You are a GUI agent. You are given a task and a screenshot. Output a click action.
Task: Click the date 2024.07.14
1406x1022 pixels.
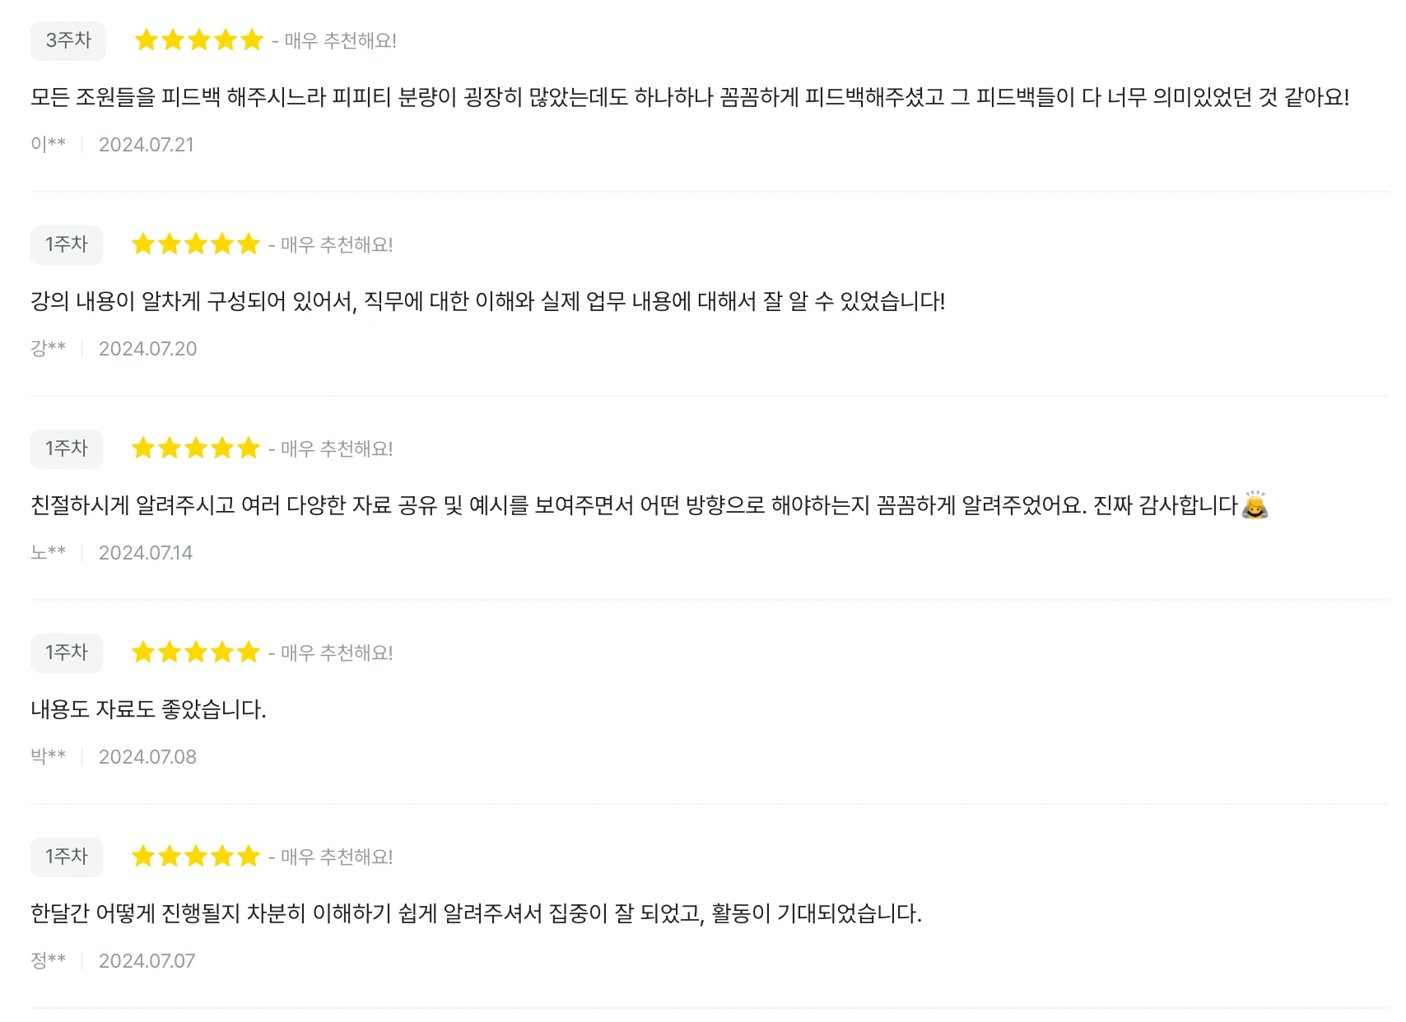pos(146,553)
